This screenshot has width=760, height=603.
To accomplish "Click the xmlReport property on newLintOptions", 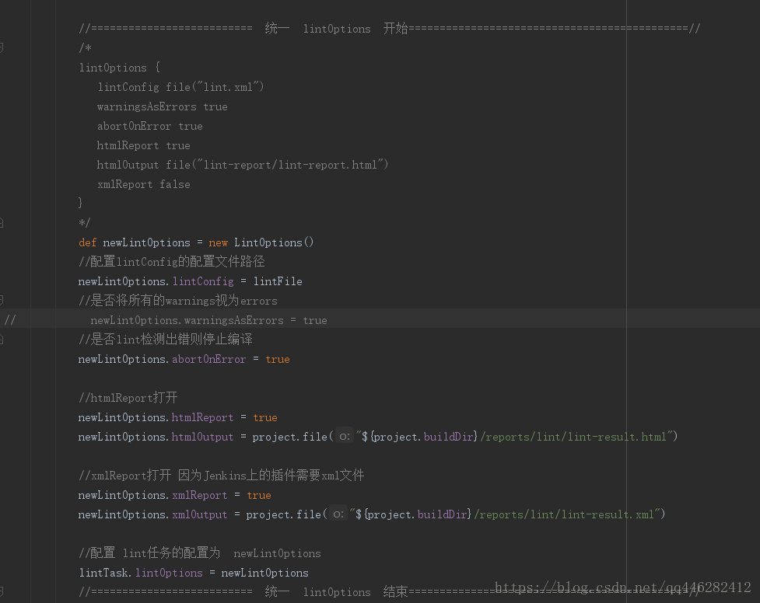I will [200, 495].
